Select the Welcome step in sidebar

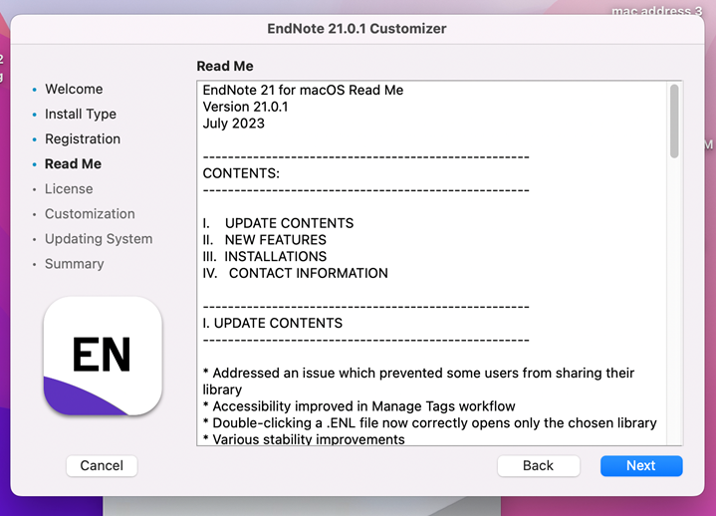click(74, 89)
